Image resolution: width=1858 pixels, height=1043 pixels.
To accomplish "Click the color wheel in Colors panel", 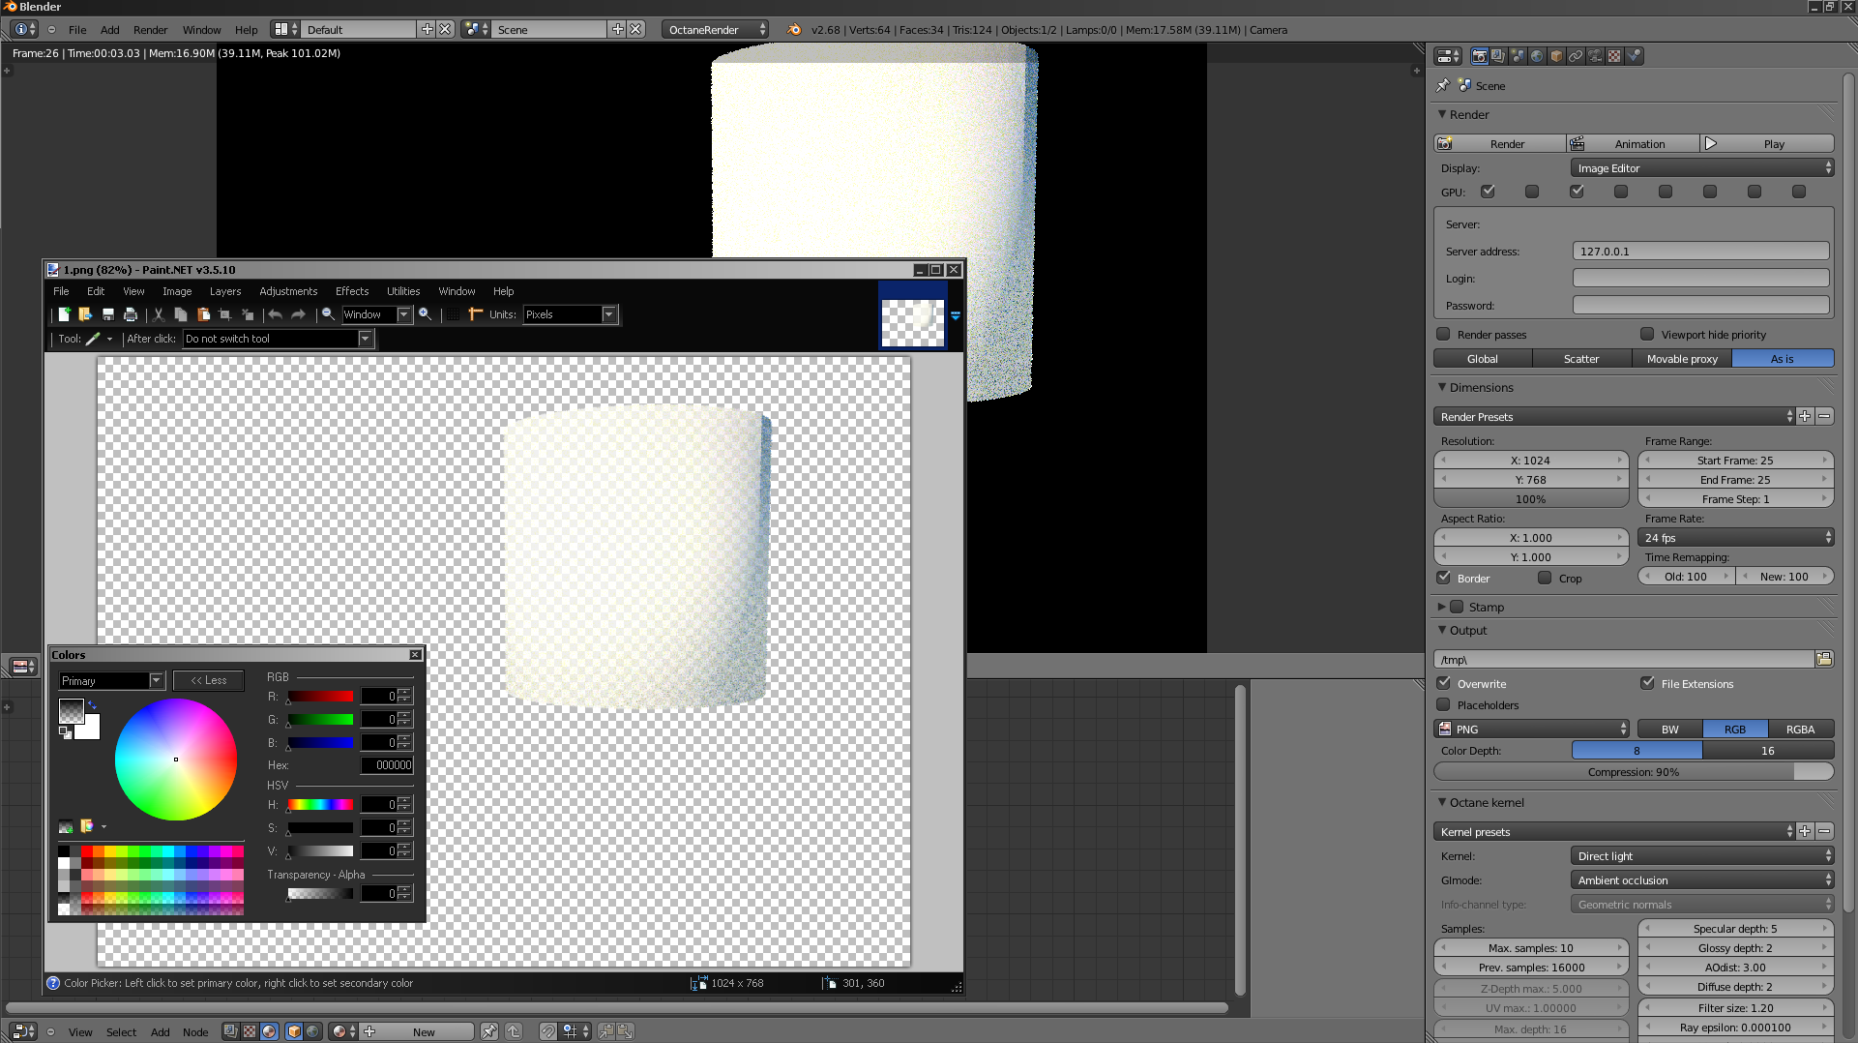I will coord(176,760).
